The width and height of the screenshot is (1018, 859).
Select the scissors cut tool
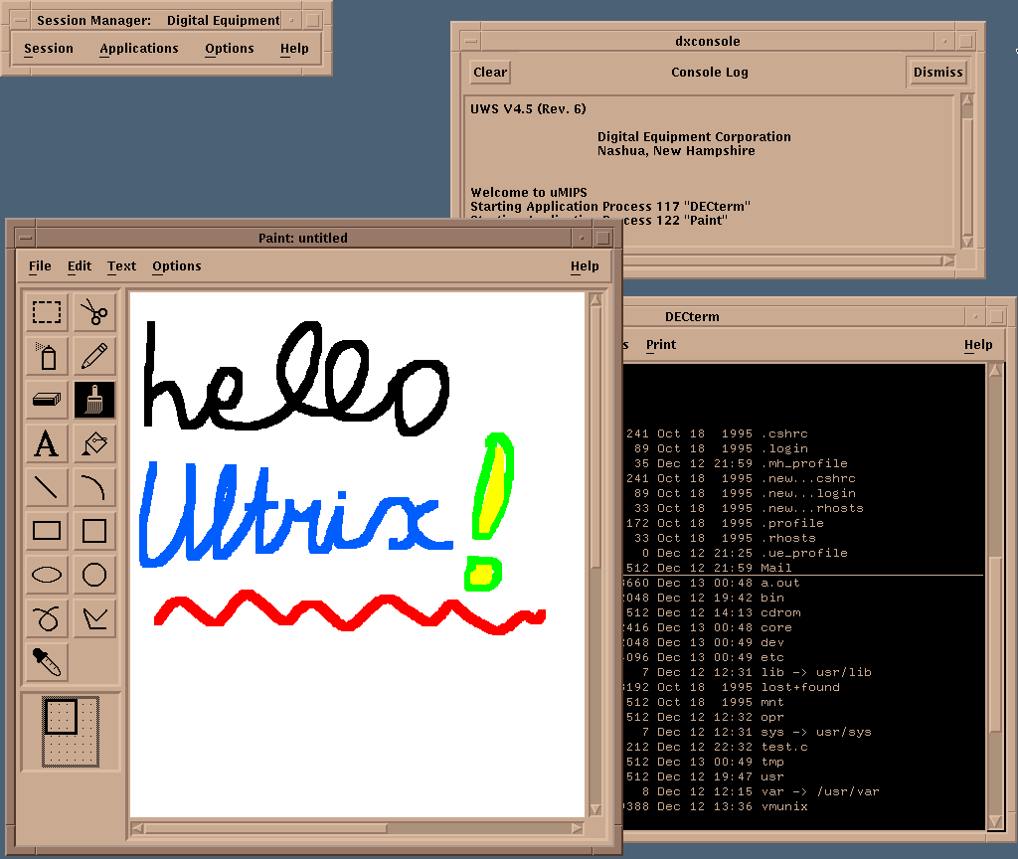point(94,312)
